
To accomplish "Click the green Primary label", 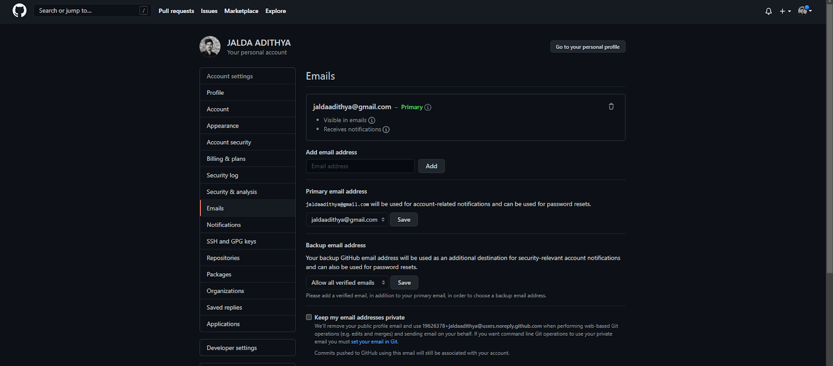I will click(x=412, y=107).
